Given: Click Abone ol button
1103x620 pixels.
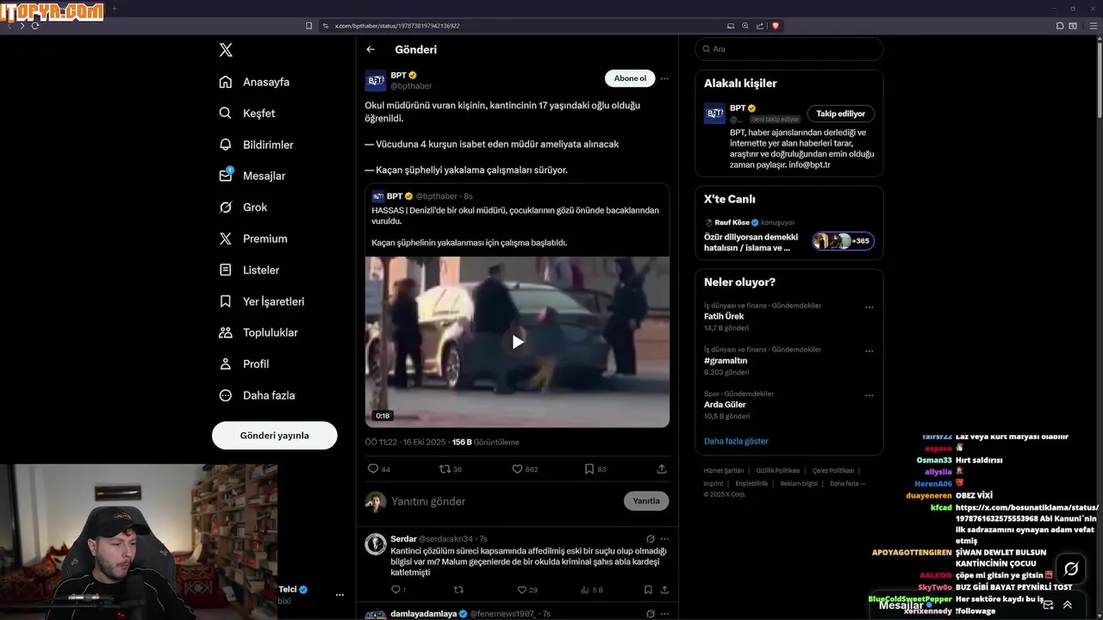Looking at the screenshot, I should tap(630, 78).
